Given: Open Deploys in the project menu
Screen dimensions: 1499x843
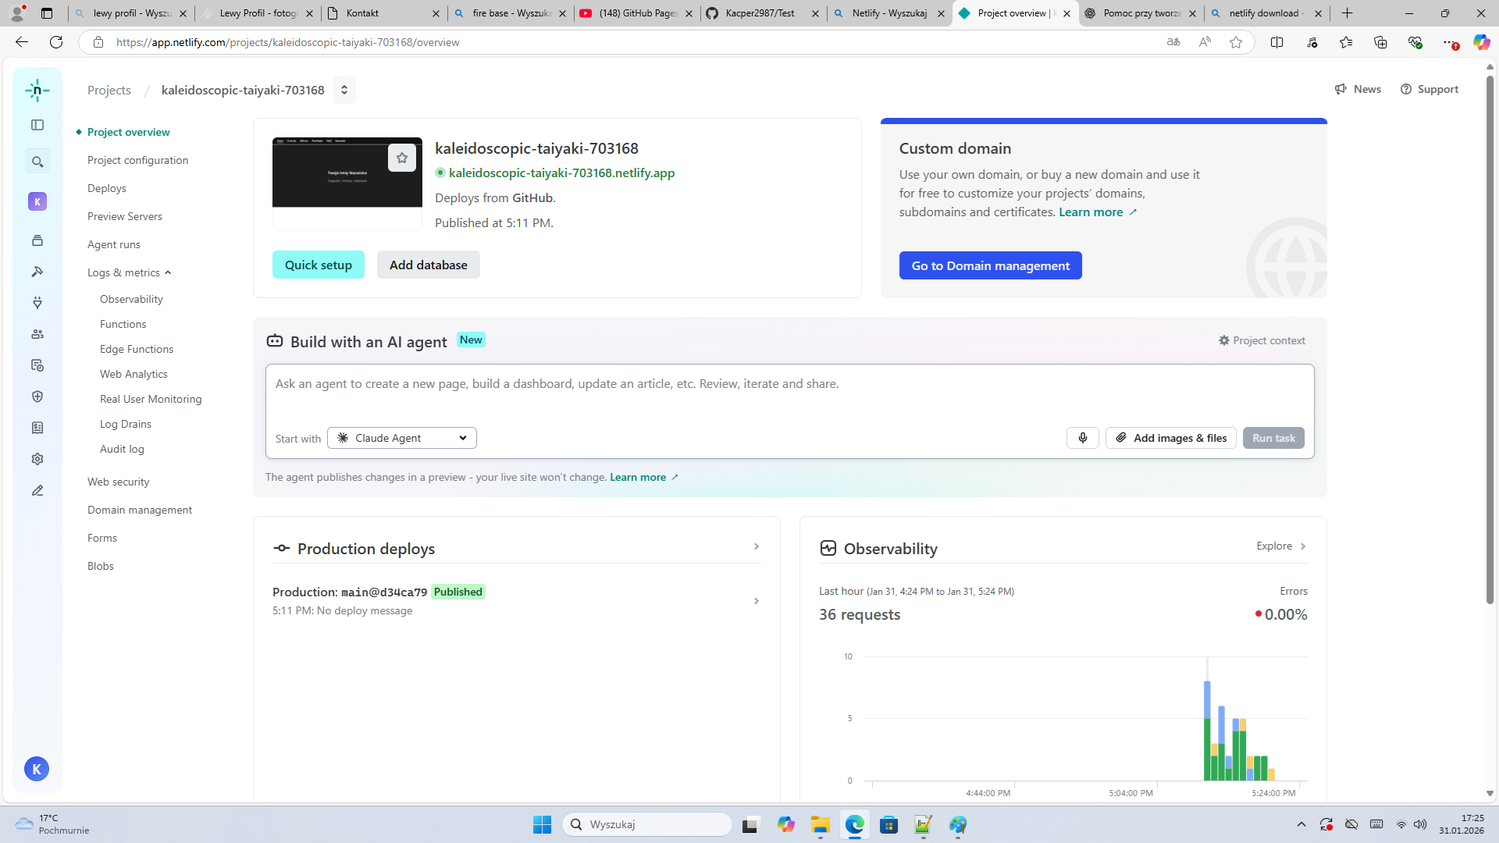Looking at the screenshot, I should click(x=107, y=188).
